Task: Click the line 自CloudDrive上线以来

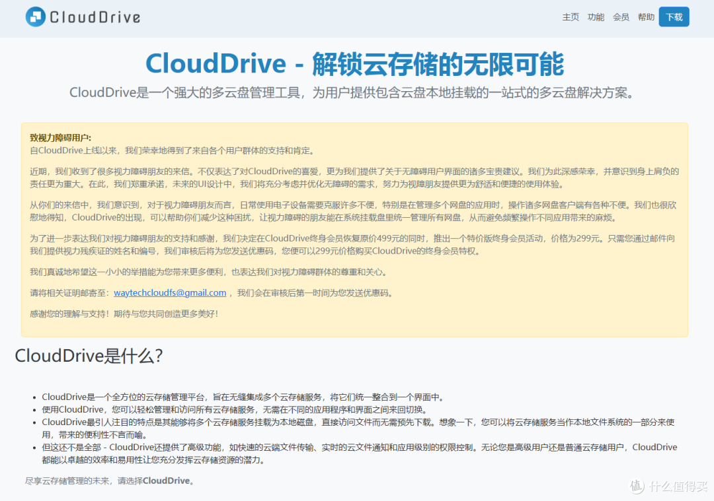Action: point(172,150)
